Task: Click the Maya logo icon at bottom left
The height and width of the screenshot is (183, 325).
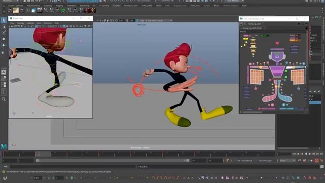Action: (4, 147)
